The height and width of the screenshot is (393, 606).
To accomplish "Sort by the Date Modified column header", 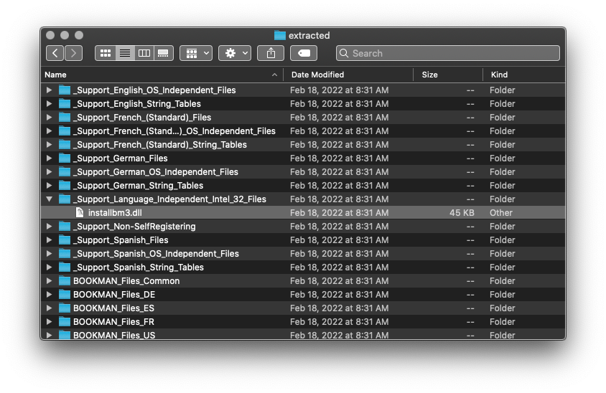I will point(348,75).
